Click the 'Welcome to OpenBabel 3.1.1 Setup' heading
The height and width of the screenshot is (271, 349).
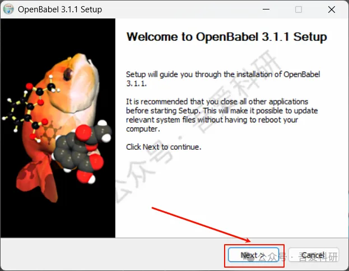226,37
